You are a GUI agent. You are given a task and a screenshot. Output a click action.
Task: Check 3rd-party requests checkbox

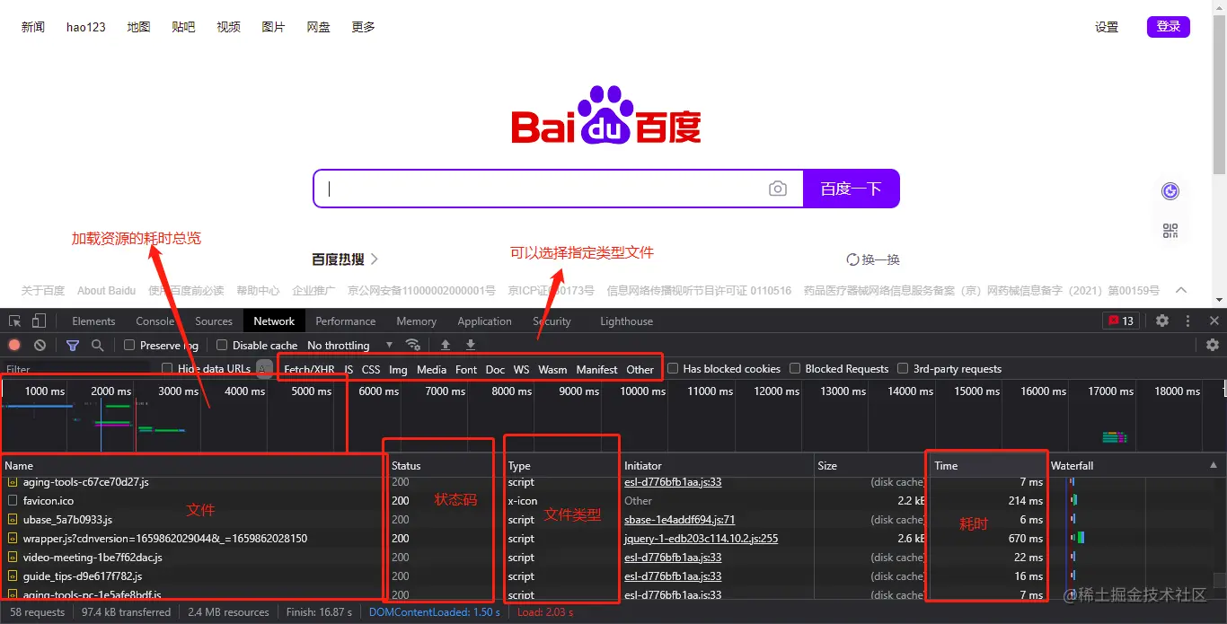903,368
